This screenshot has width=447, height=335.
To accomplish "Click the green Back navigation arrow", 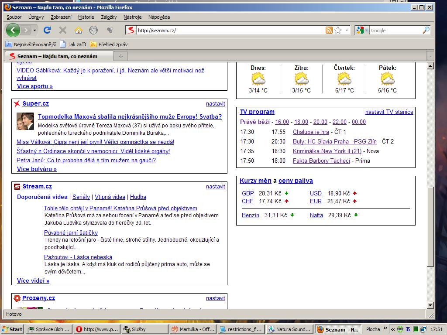I will point(13,30).
